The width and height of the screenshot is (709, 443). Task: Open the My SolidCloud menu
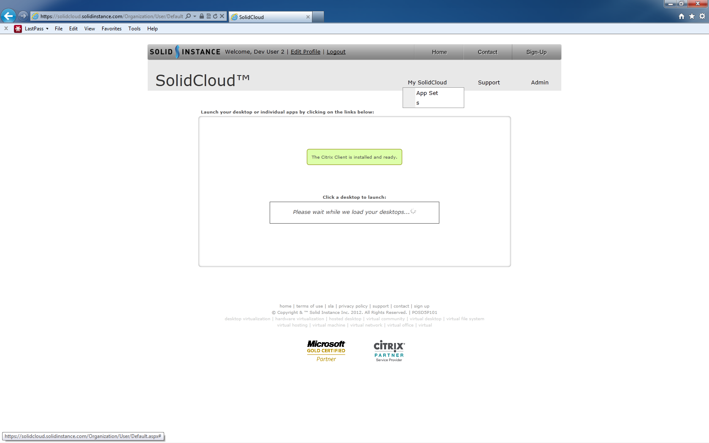pos(427,83)
